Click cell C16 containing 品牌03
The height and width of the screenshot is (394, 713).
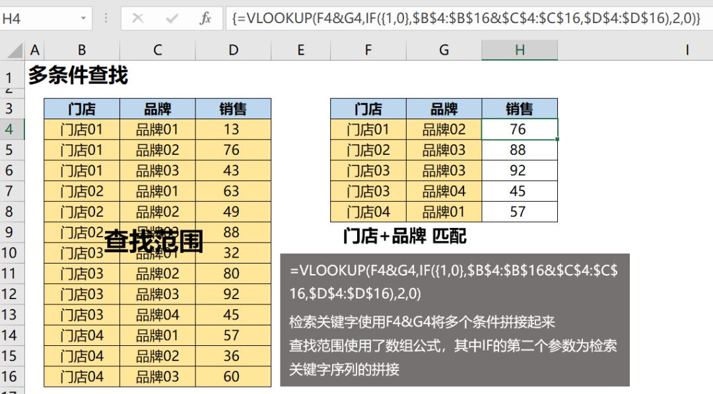tap(157, 376)
